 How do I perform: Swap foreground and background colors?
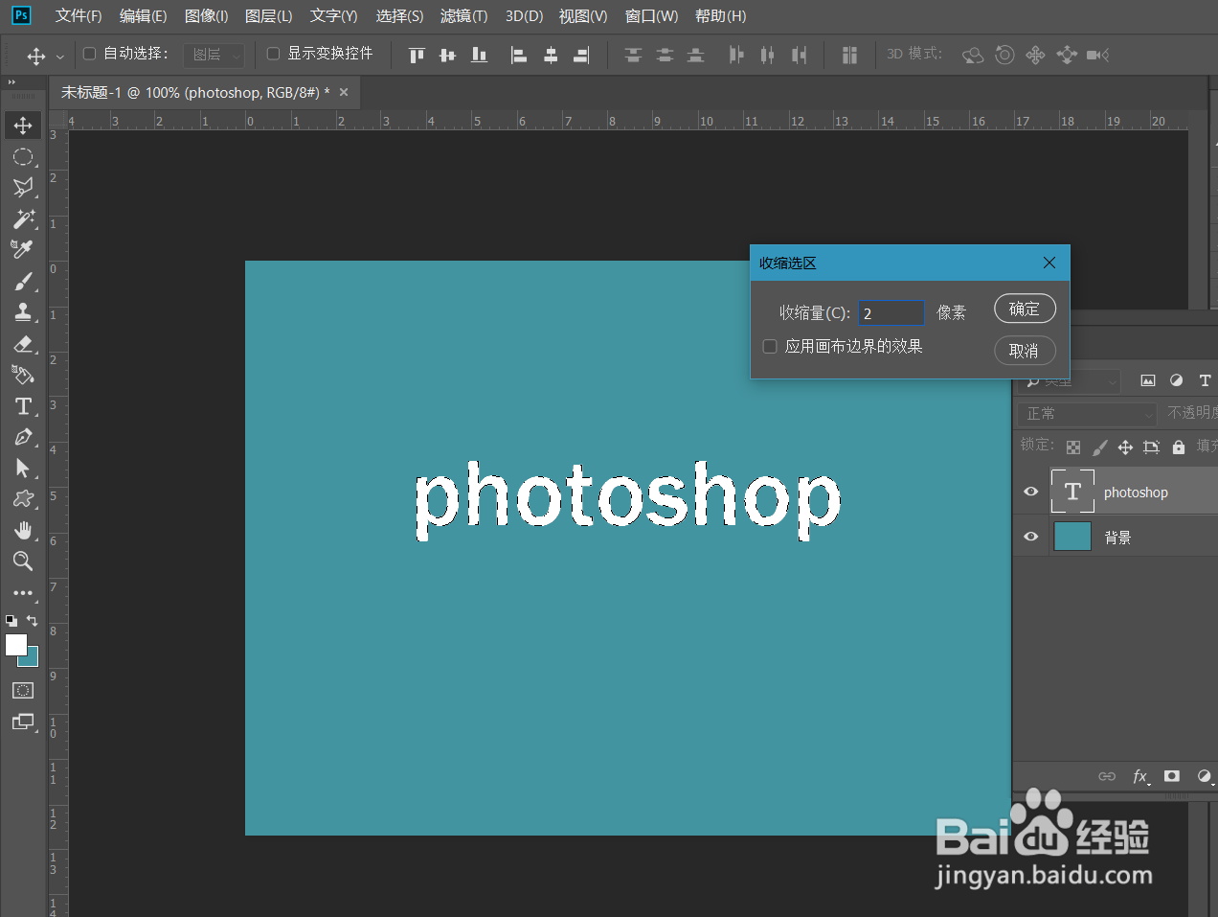[32, 621]
